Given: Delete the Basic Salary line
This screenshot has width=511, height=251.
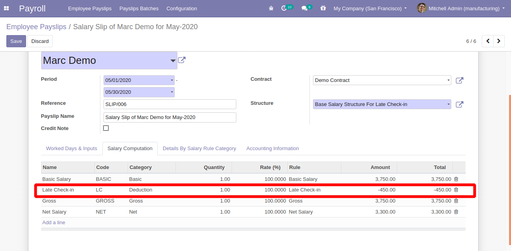Looking at the screenshot, I should [456, 179].
